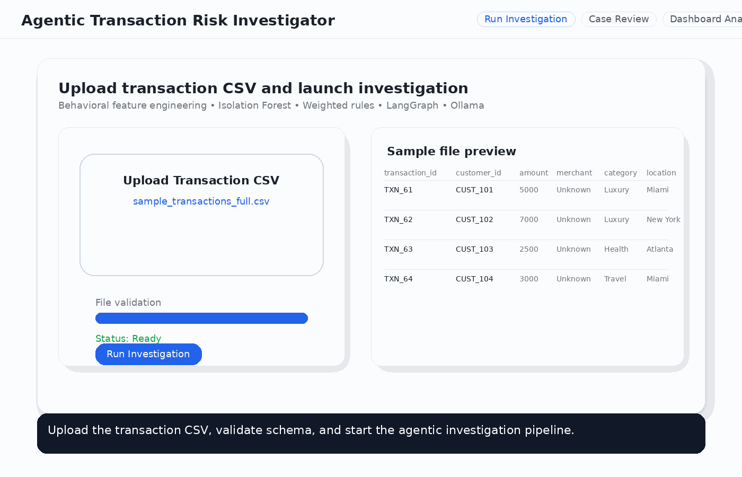Click the category column header

click(x=620, y=173)
